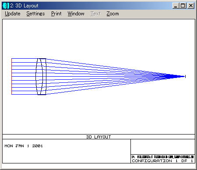
Task: Click the image plane surface marker
Action: (185, 76)
